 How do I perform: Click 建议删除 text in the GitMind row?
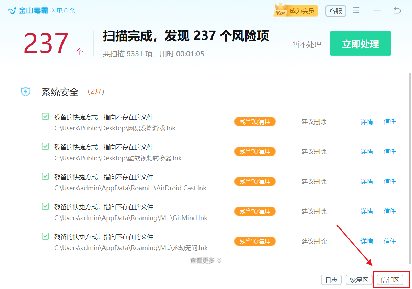314,212
